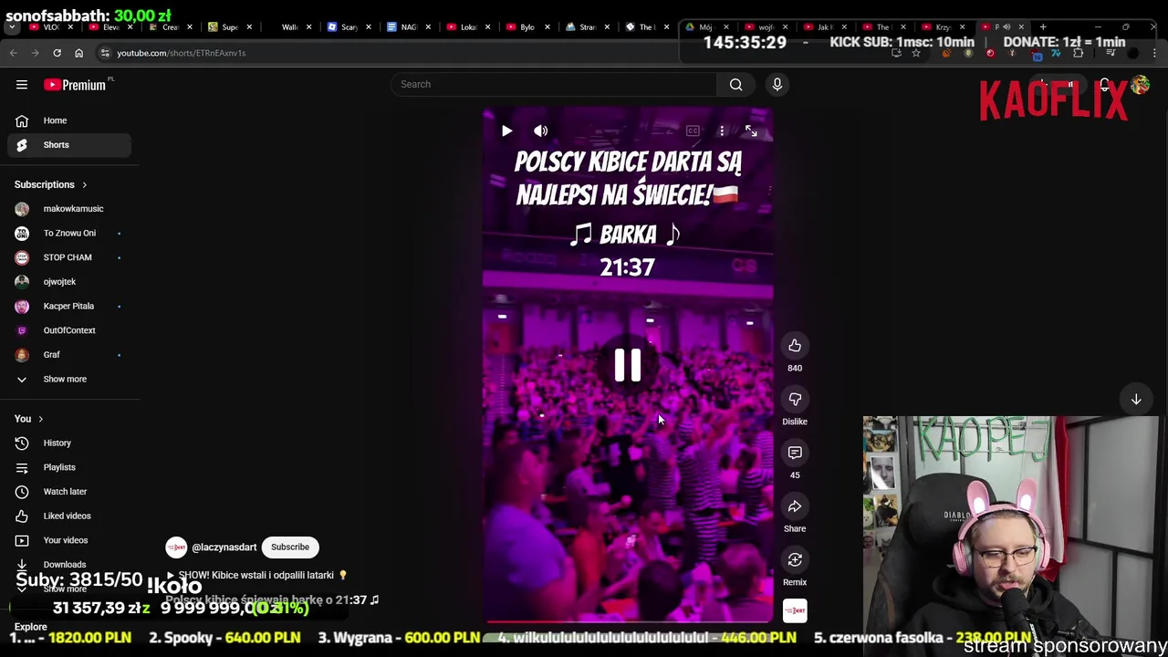The width and height of the screenshot is (1168, 657).
Task: Open the sound thumbnail below Remix
Action: (x=795, y=610)
